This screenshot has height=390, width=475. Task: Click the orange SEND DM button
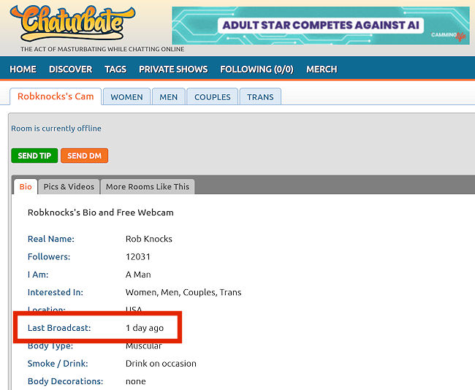(84, 156)
